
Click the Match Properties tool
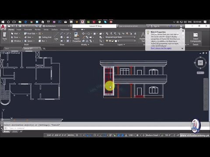pyautogui.click(x=77, y=37)
